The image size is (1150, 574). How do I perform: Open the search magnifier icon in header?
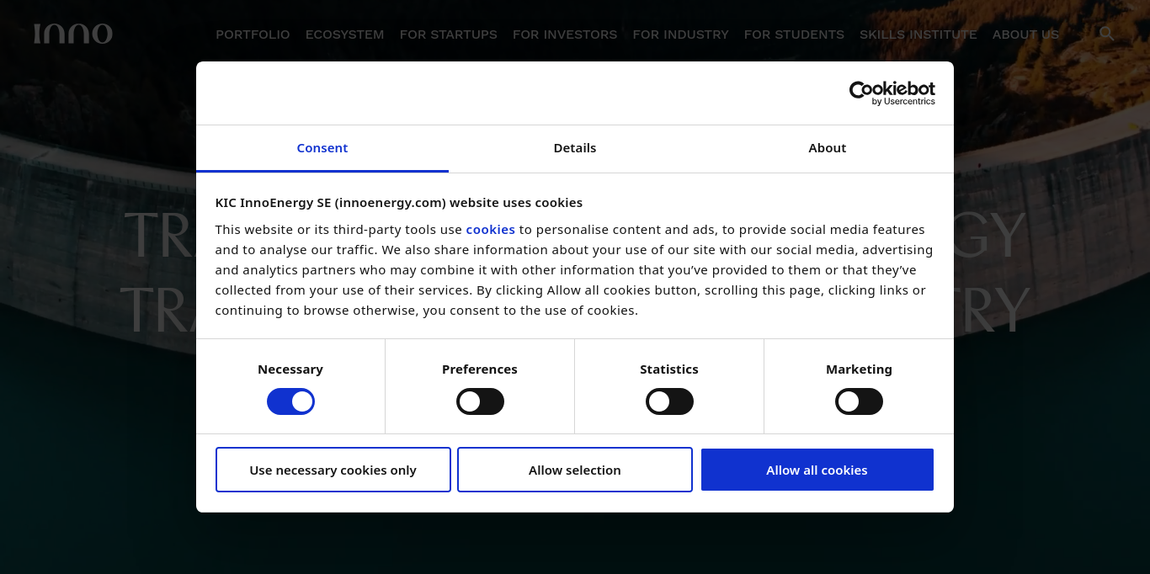pyautogui.click(x=1106, y=34)
